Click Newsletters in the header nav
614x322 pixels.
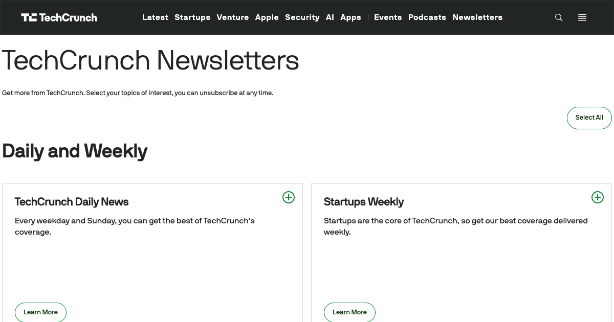477,17
